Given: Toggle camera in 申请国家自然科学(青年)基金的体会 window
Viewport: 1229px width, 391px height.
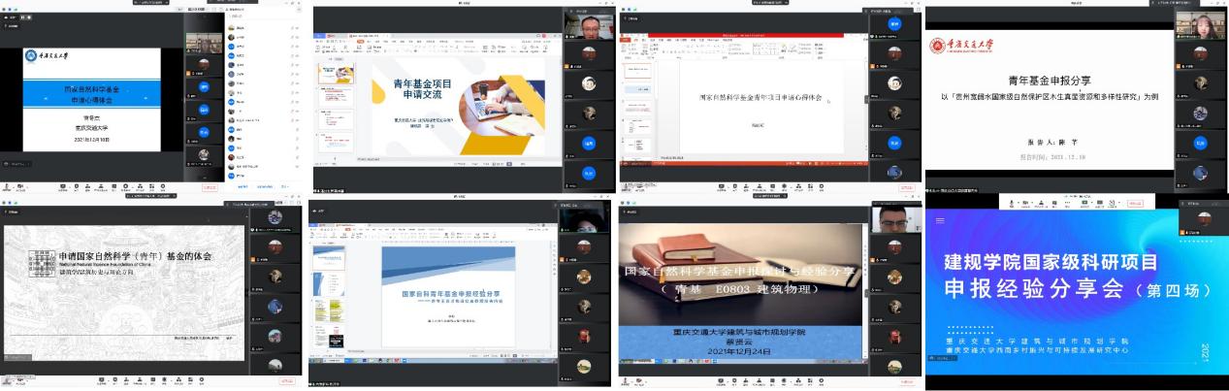Looking at the screenshot, I should [x=20, y=380].
